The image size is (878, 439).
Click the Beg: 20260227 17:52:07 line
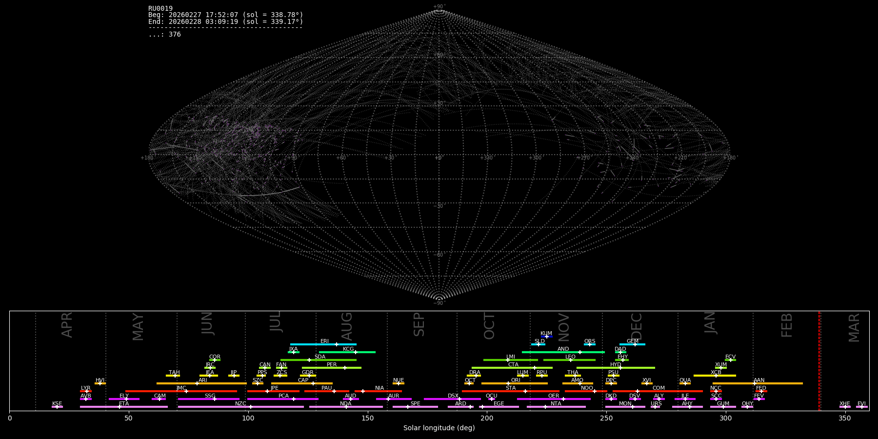pyautogui.click(x=226, y=15)
